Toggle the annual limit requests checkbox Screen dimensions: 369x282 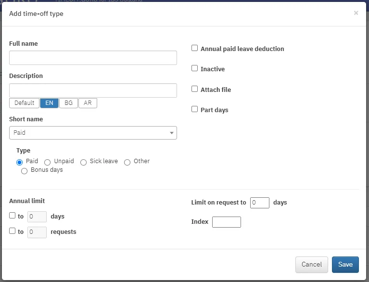pyautogui.click(x=12, y=231)
